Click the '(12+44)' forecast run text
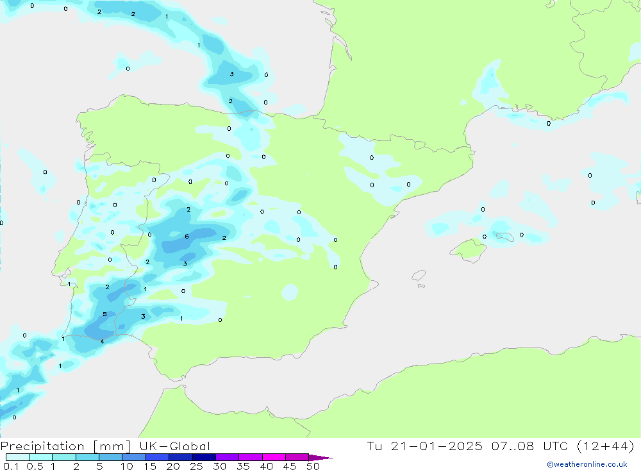 tap(606, 446)
